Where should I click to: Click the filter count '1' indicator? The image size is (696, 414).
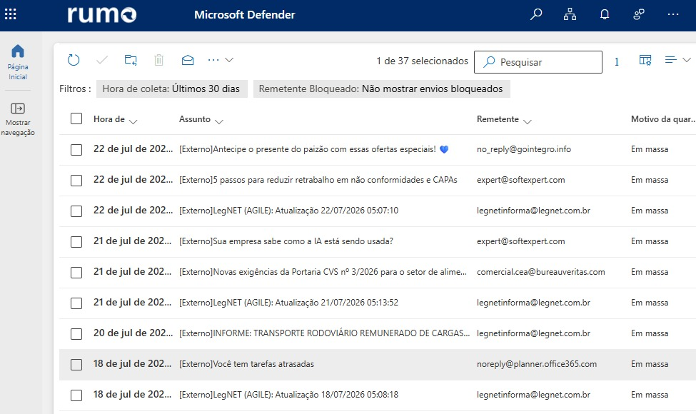(x=617, y=61)
